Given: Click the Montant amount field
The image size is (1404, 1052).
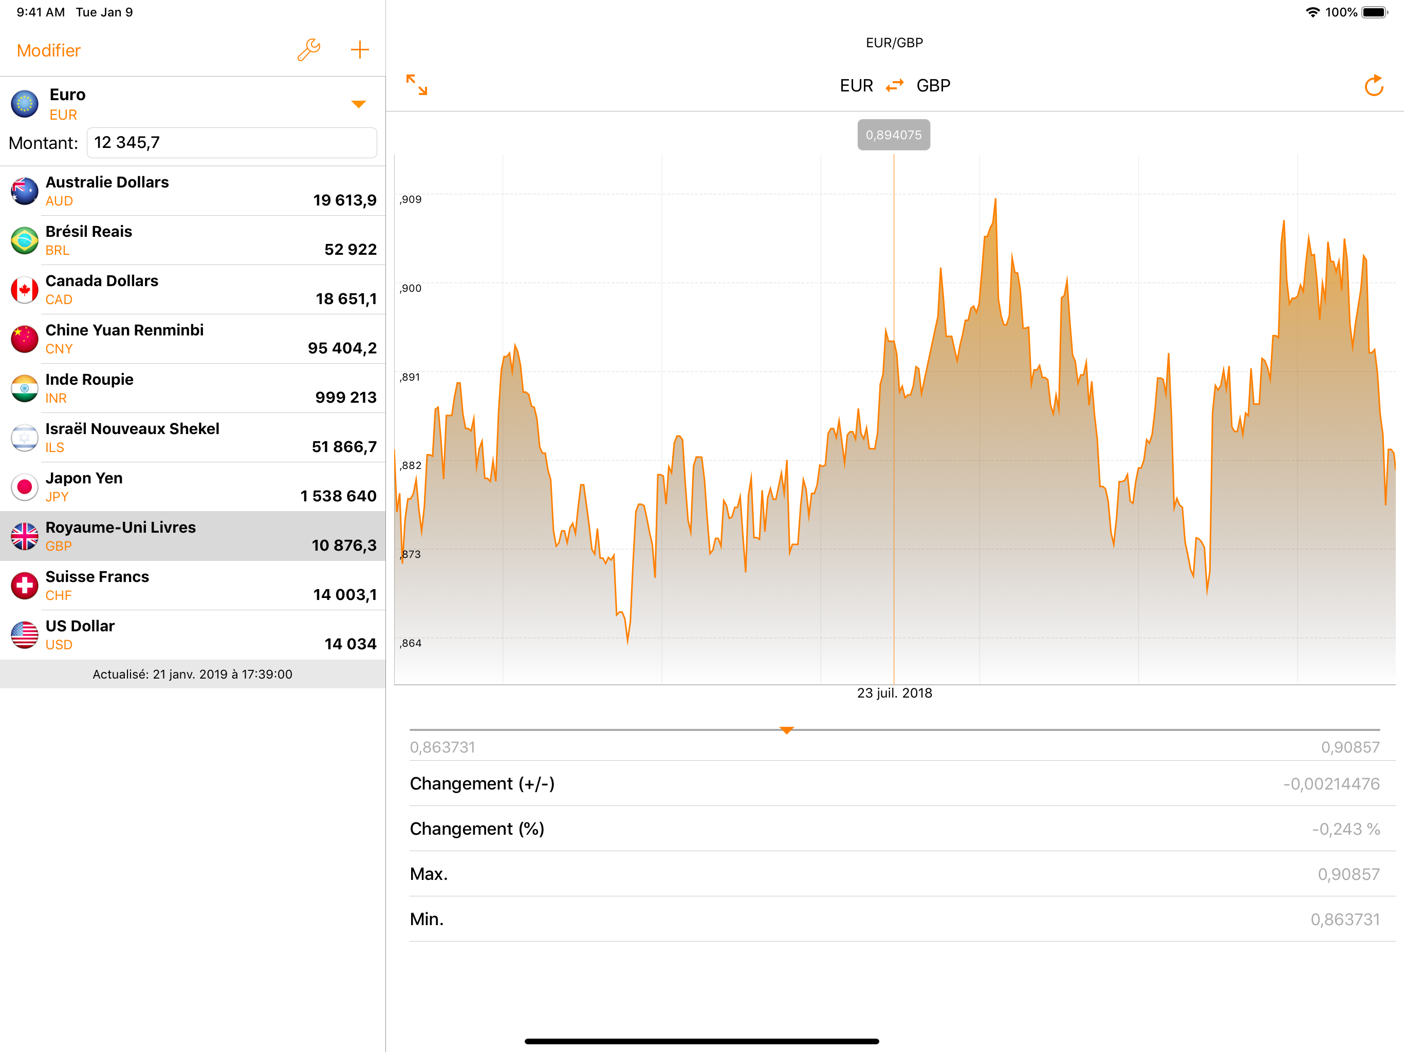Looking at the screenshot, I should point(232,143).
